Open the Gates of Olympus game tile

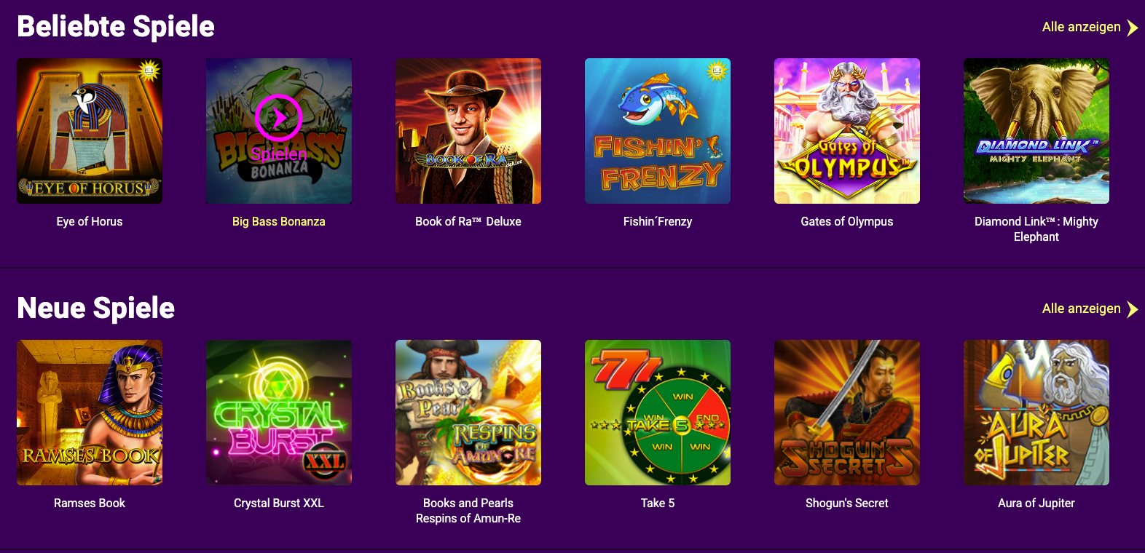point(847,131)
